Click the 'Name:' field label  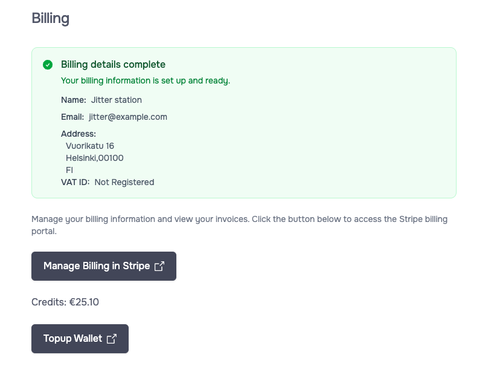(74, 100)
